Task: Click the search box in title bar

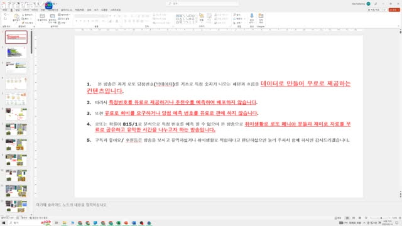Action: (x=202, y=4)
